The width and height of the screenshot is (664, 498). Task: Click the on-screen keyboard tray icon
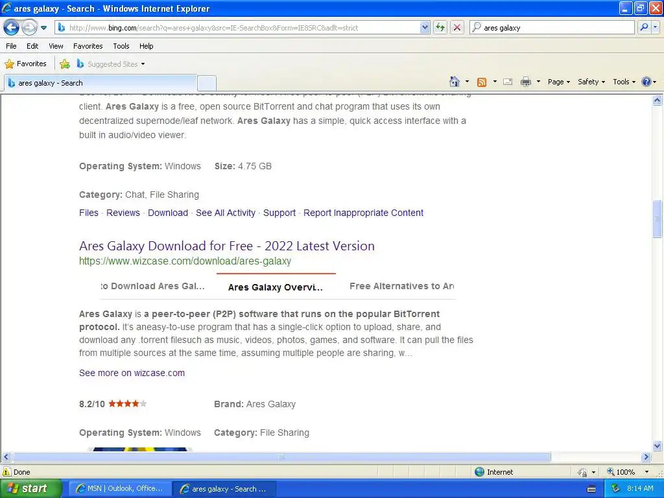(x=591, y=489)
